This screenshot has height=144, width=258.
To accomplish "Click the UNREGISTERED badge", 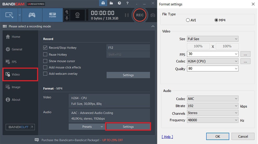I will click(x=36, y=4).
